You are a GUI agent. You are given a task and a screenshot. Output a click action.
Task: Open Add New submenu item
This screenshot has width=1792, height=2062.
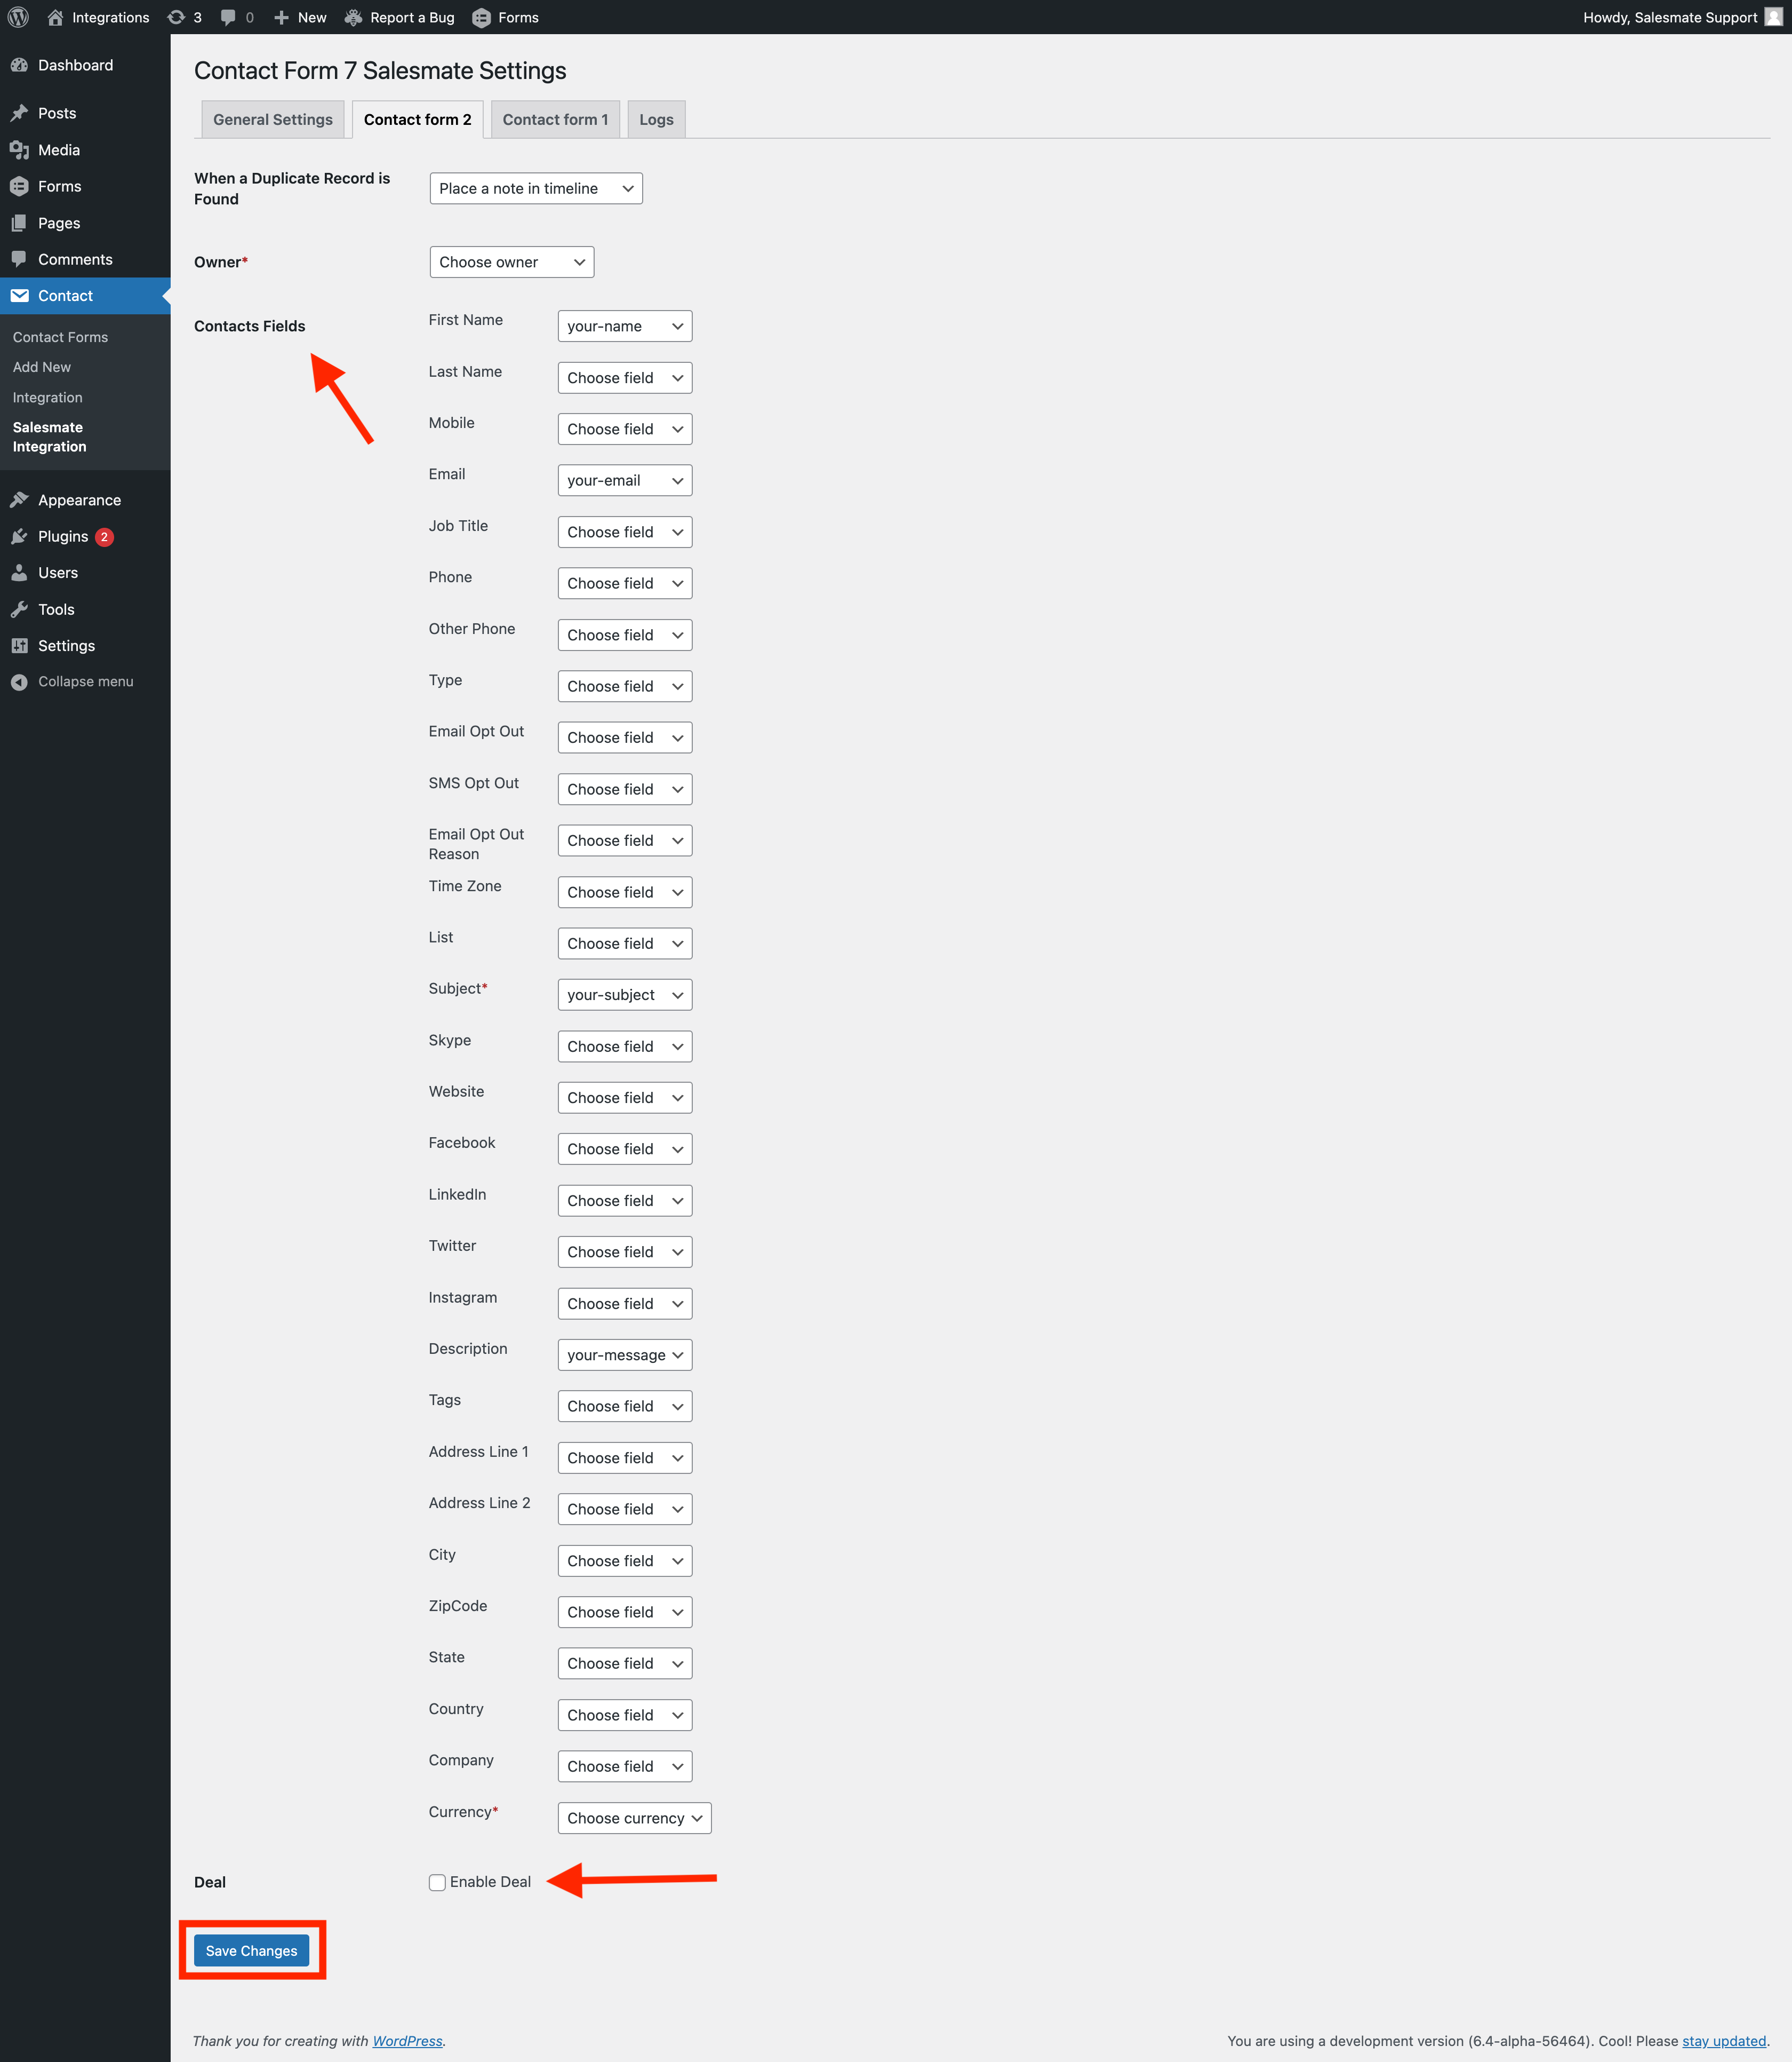click(x=42, y=367)
